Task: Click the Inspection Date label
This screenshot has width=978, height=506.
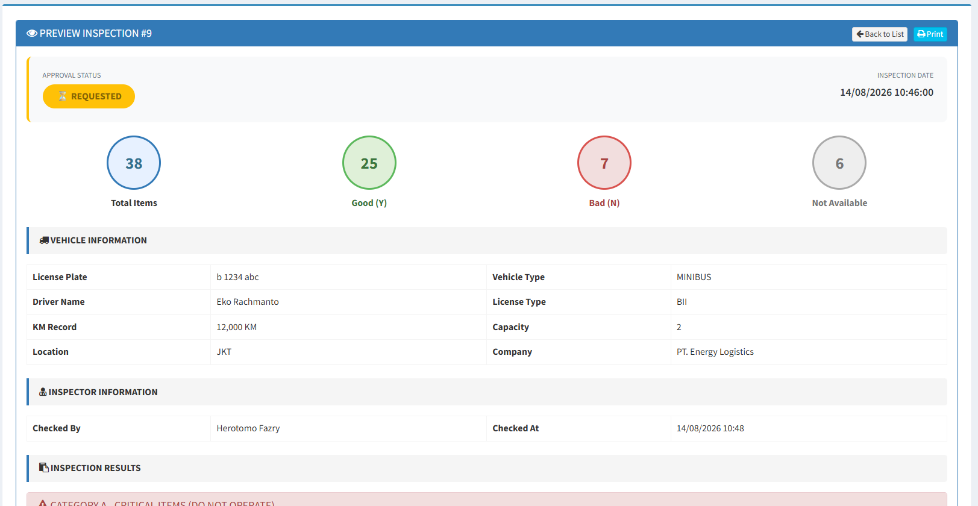Action: pos(905,75)
